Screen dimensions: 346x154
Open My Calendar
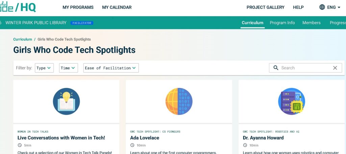click(x=117, y=7)
